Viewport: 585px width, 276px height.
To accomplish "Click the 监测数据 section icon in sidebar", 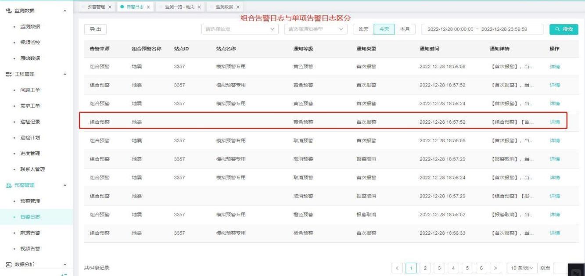I will click(8, 11).
